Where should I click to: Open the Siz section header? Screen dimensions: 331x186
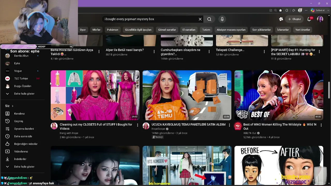coord(9,106)
